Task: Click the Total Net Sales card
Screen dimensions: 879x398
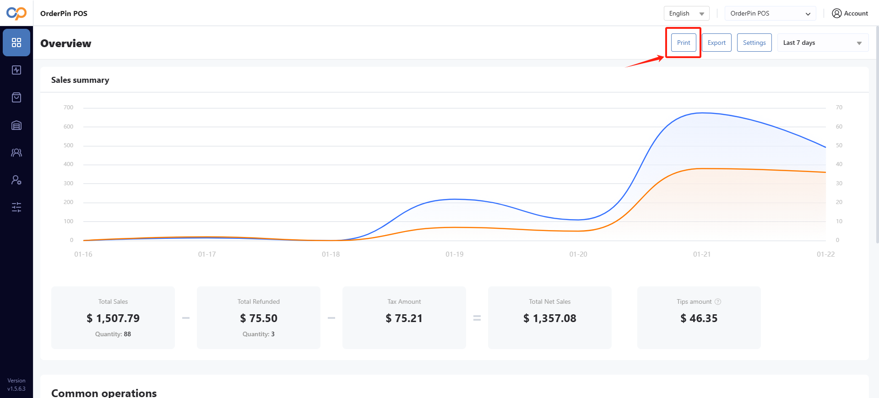Action: coord(549,317)
